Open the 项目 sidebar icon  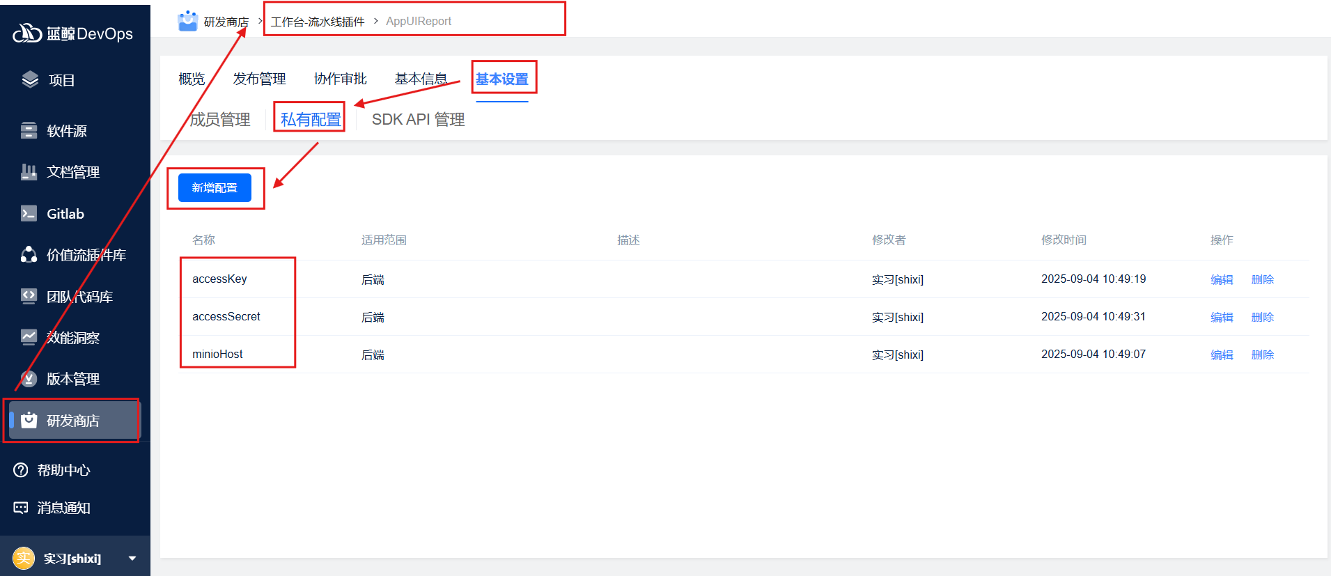(30, 79)
